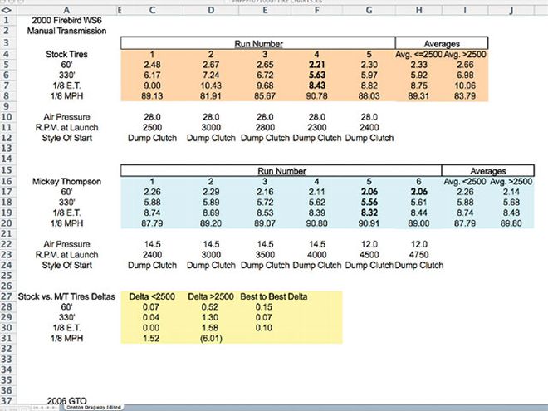This screenshot has height=411, width=548.
Task: Select column J header
Action: tap(511, 11)
